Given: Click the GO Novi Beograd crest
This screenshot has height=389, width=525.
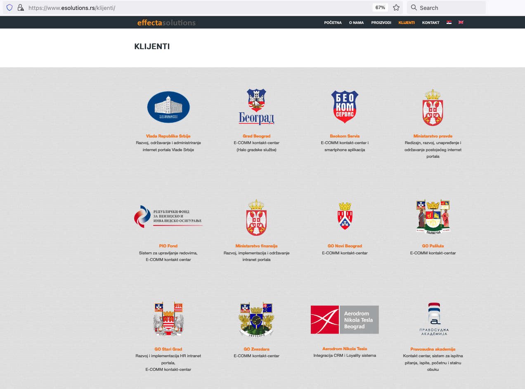Looking at the screenshot, I should 345,216.
